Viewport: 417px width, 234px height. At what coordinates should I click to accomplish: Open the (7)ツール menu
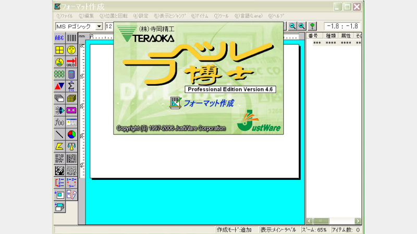pyautogui.click(x=221, y=16)
